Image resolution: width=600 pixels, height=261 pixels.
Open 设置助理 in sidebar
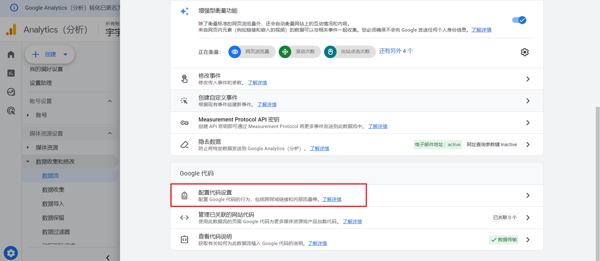(x=41, y=83)
